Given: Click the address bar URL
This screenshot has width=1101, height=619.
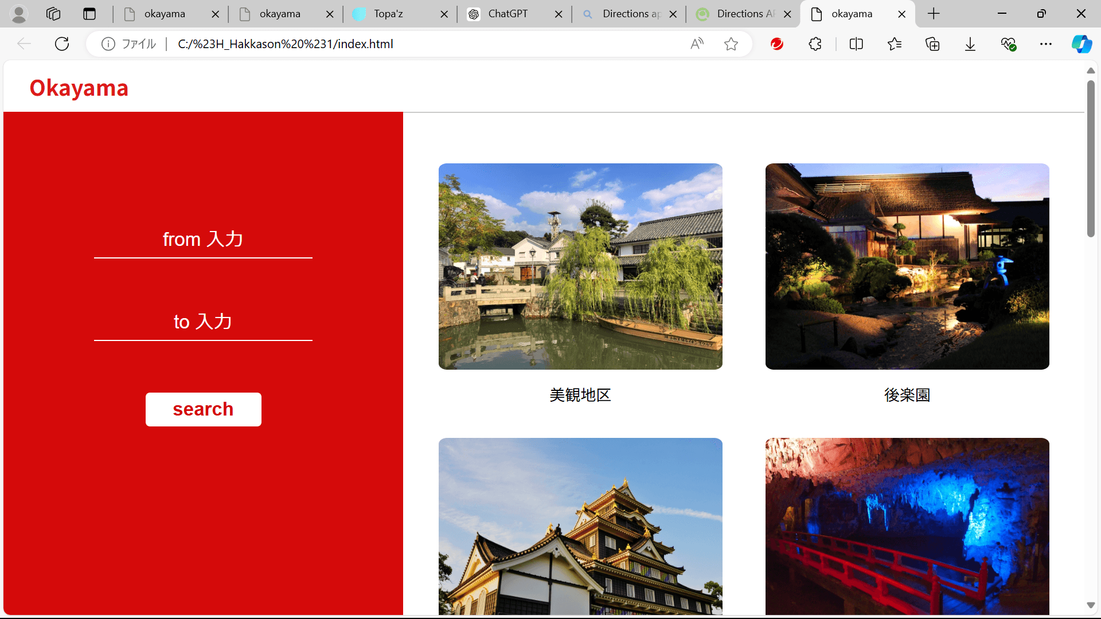Looking at the screenshot, I should [286, 44].
